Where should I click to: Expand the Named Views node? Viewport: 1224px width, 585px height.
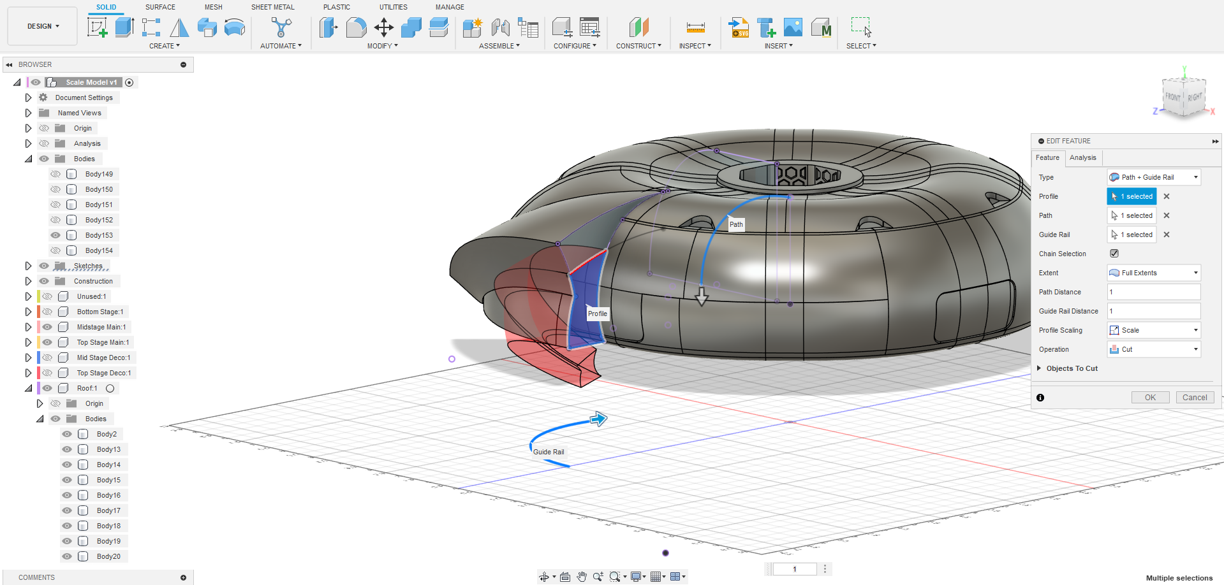pyautogui.click(x=28, y=113)
